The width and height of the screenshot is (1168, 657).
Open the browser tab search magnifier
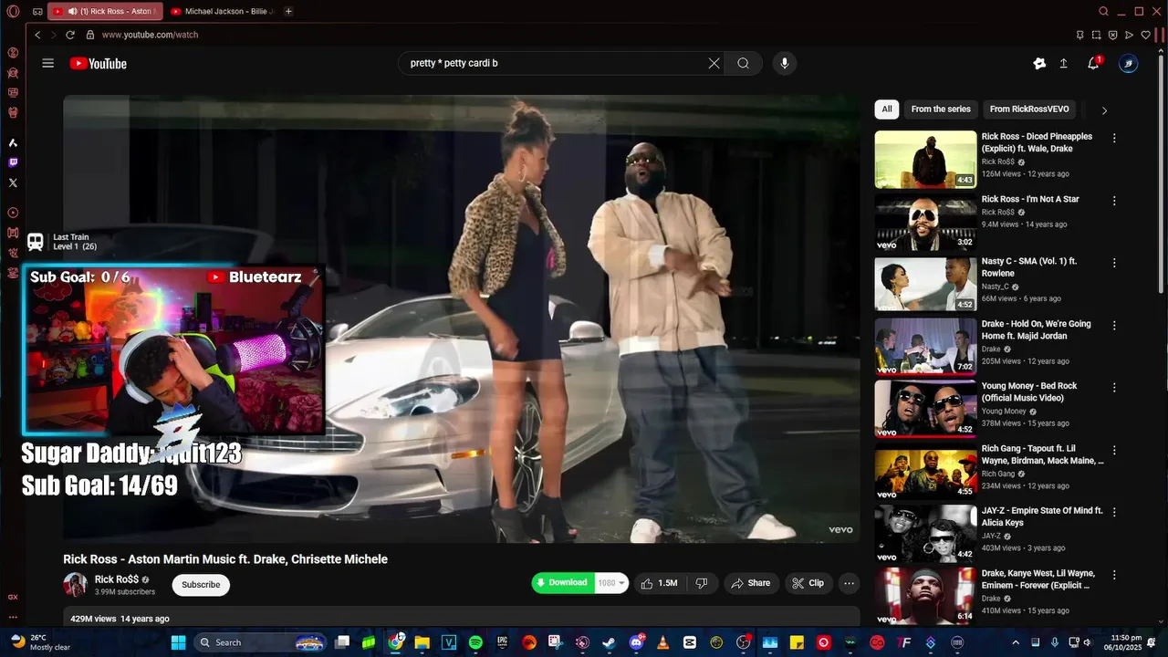[1103, 11]
